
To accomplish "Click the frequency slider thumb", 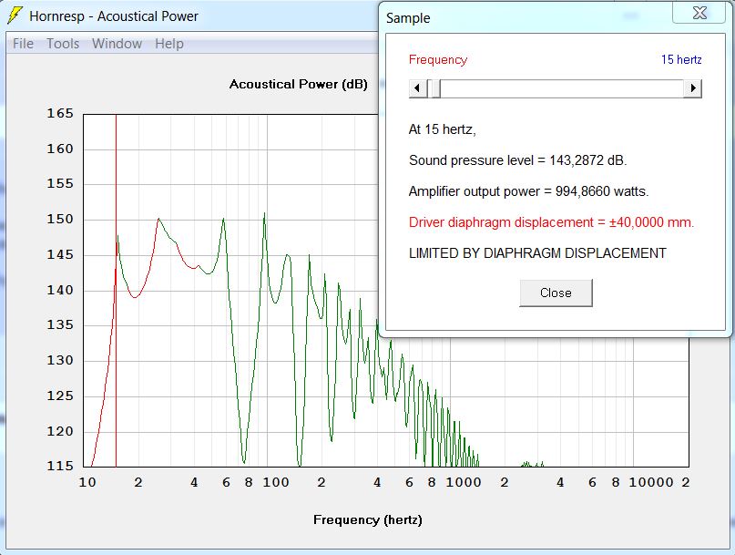I will [435, 88].
